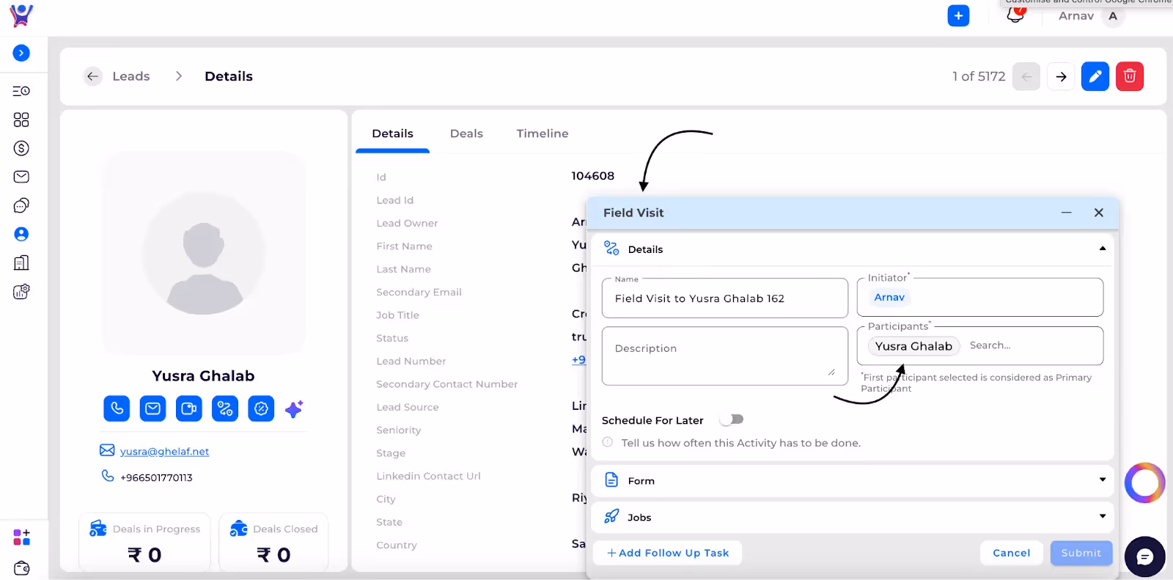1173x580 pixels.
Task: Minimize the Field Visit dialog
Action: [1067, 213]
